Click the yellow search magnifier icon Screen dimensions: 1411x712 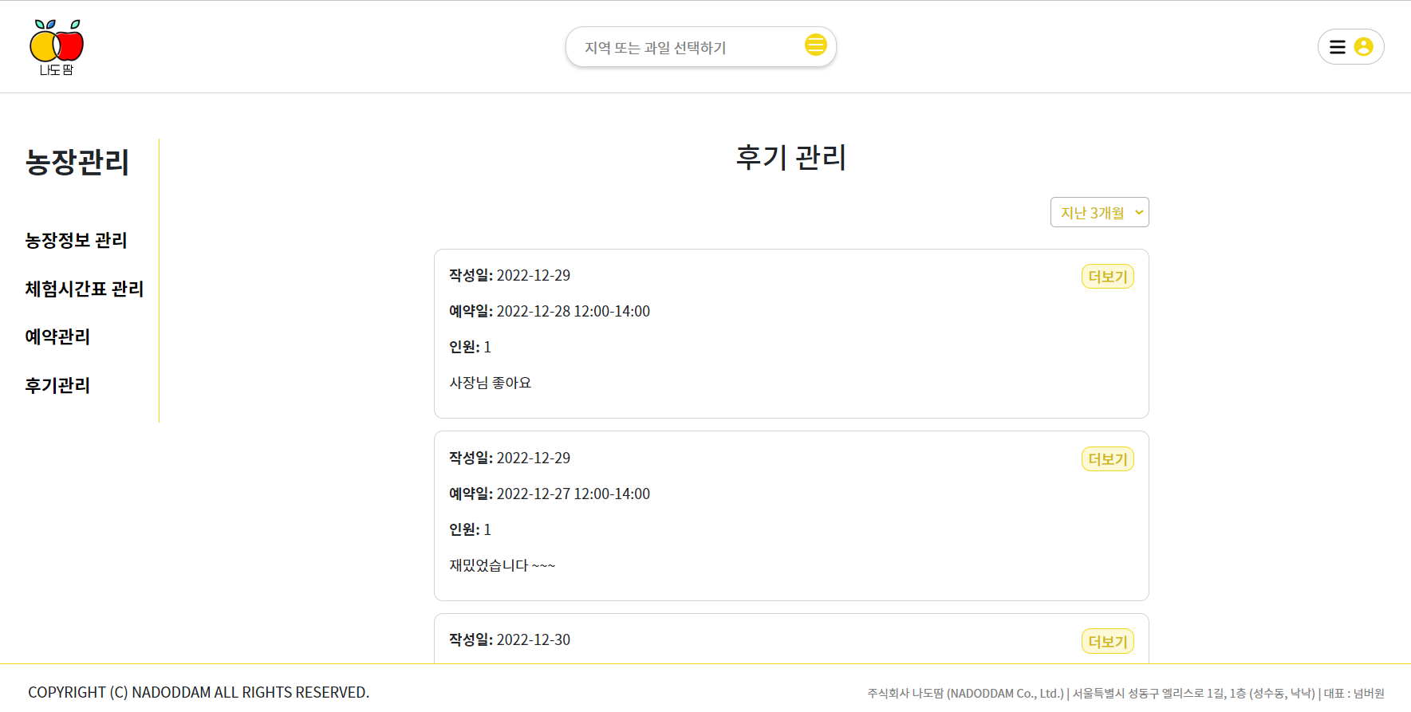(815, 45)
